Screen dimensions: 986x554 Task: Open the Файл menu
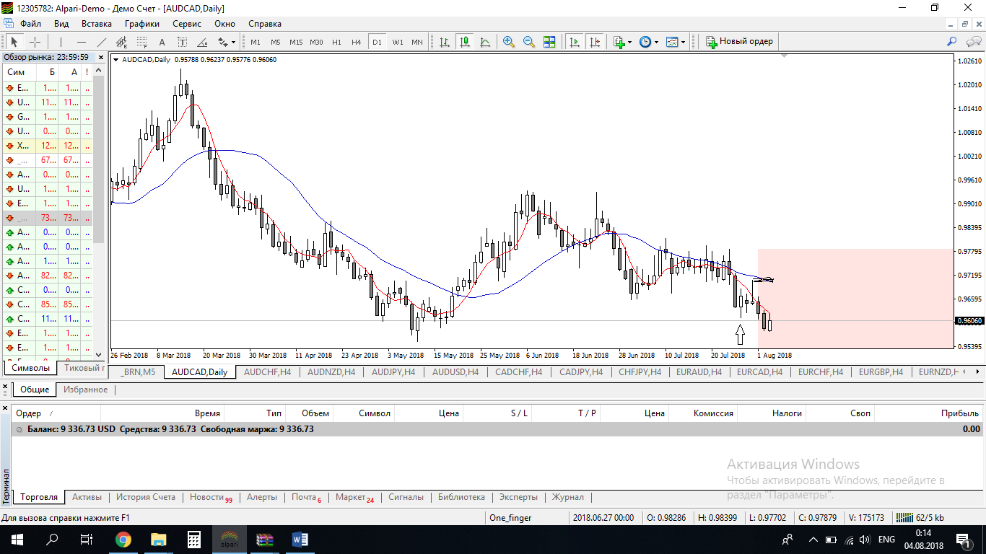click(x=30, y=24)
